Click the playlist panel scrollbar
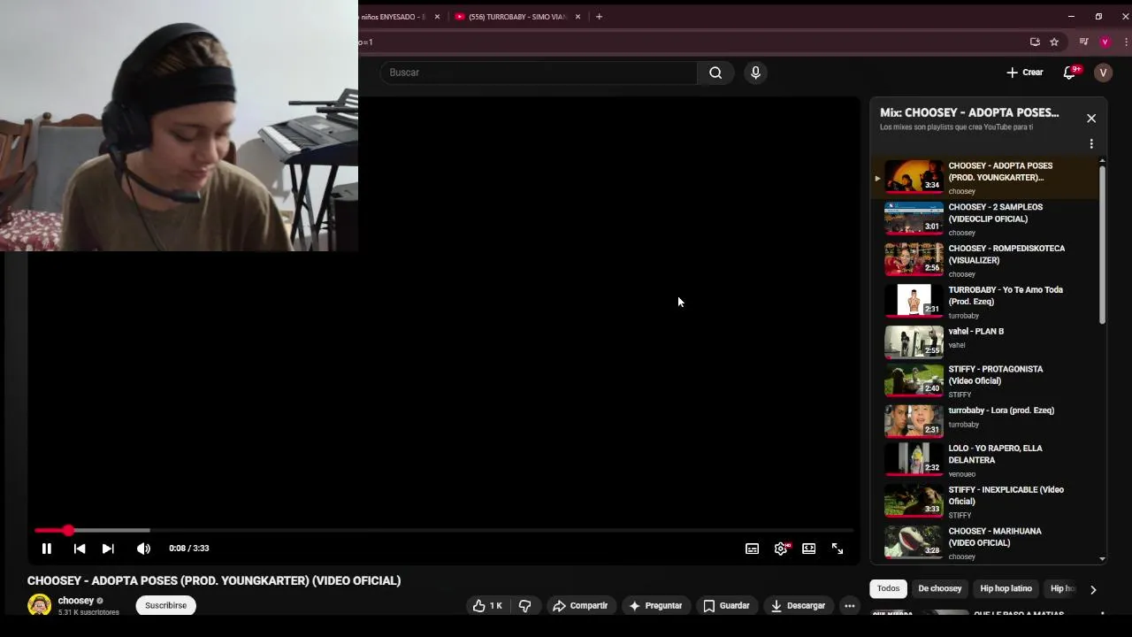The height and width of the screenshot is (637, 1132). [x=1102, y=243]
